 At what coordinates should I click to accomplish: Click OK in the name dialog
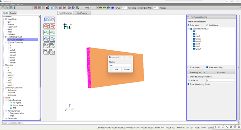click(x=117, y=70)
